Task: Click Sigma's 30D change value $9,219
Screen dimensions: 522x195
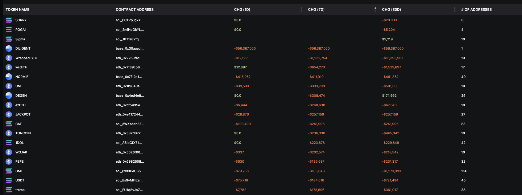Action: coord(387,39)
